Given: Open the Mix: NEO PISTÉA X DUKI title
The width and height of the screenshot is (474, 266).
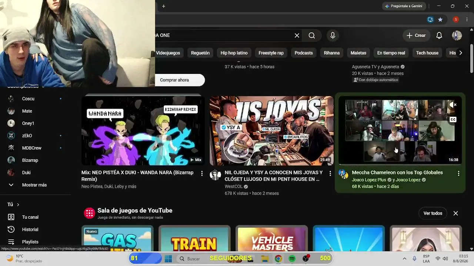Looking at the screenshot, I should click(x=137, y=176).
